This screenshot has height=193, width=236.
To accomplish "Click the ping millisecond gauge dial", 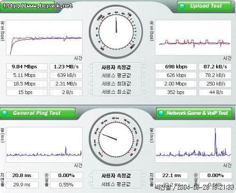I will click(x=116, y=139).
